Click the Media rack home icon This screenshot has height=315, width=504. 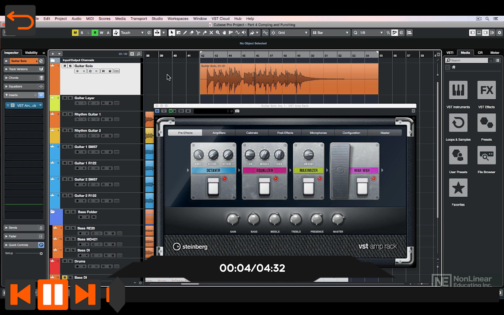coord(454,67)
